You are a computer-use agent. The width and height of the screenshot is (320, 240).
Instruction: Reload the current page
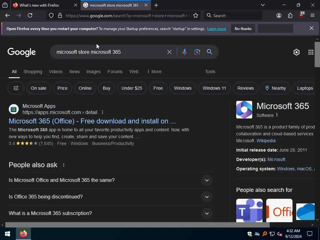pos(30,16)
